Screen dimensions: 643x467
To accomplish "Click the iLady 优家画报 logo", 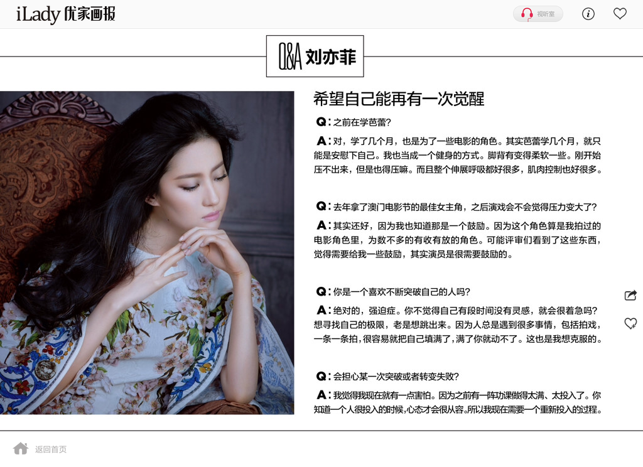I will tap(65, 14).
